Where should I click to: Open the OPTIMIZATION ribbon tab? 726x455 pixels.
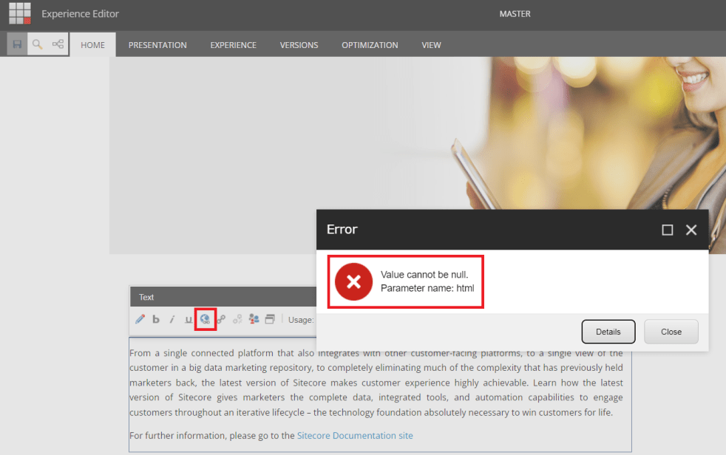coord(370,45)
